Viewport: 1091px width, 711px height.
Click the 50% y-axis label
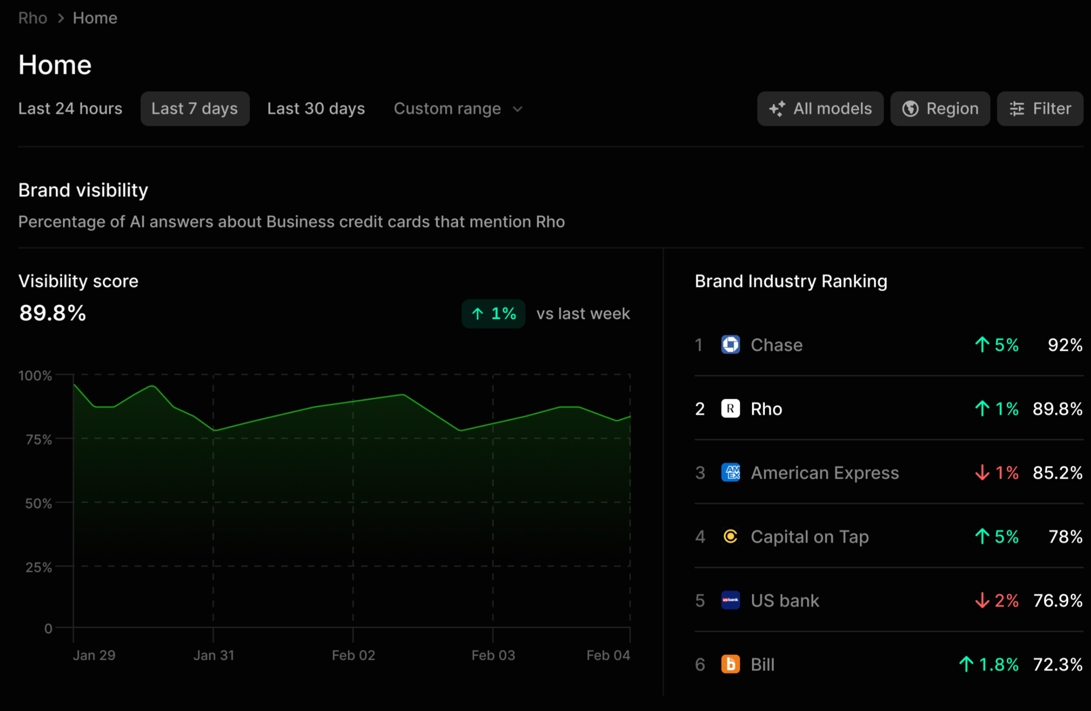tap(39, 503)
